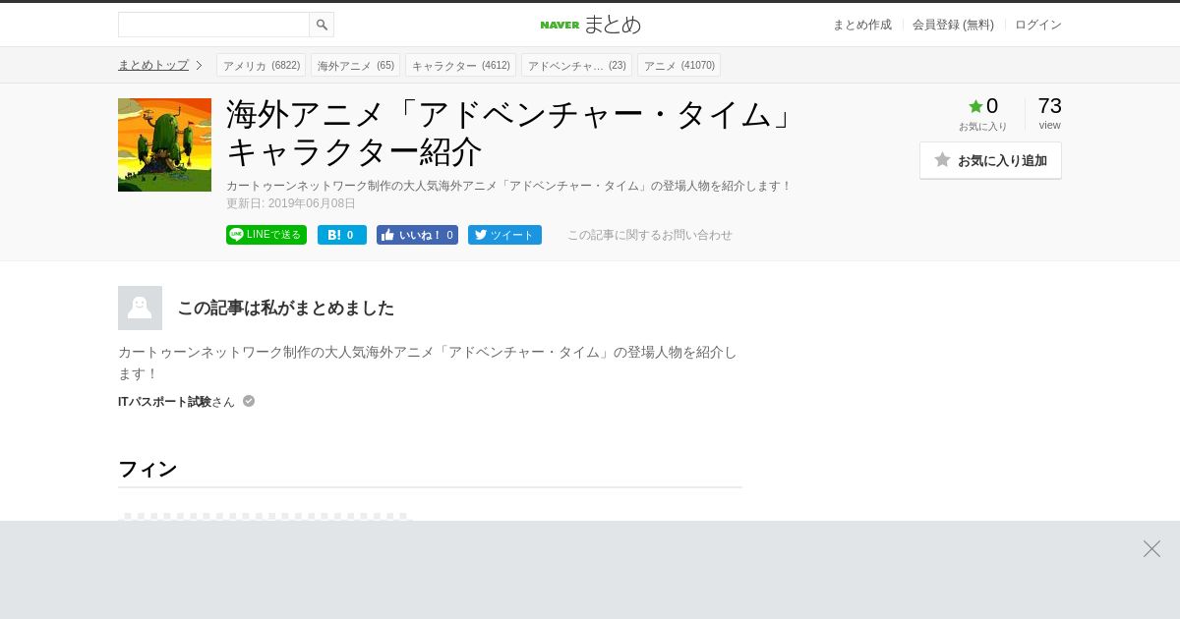Click the 73 view counter

[x=1049, y=112]
